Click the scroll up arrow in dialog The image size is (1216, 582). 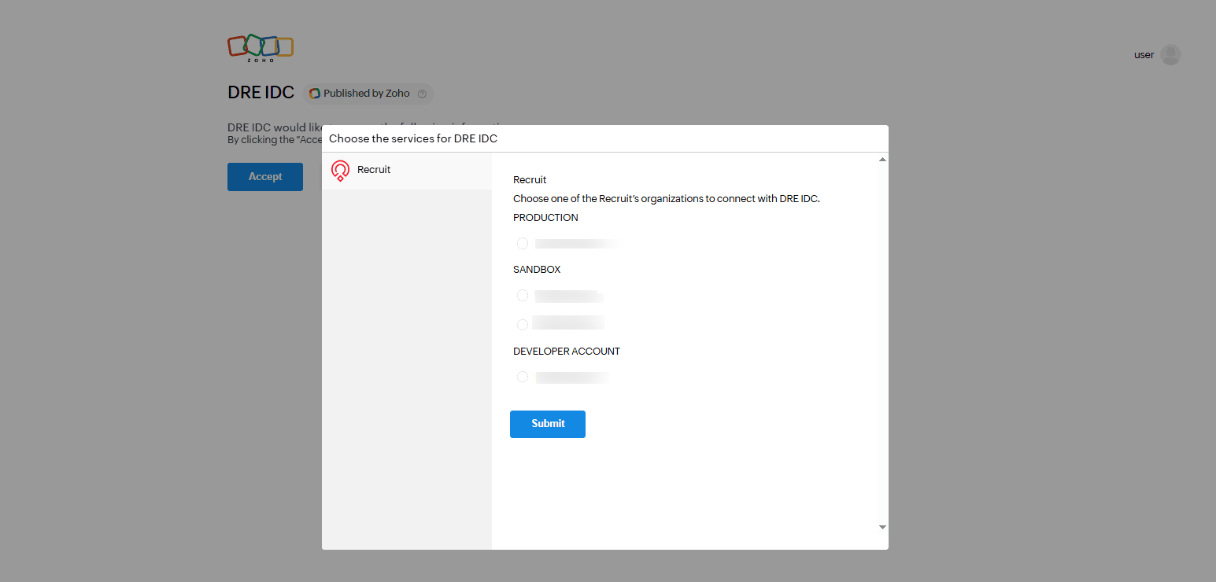tap(882, 160)
